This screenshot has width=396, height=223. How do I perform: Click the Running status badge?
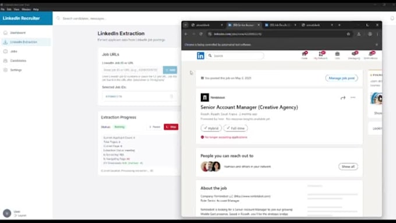tap(119, 127)
